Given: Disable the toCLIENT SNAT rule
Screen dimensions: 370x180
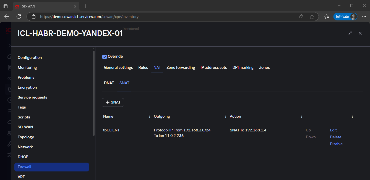Looking at the screenshot, I should pos(336,144).
